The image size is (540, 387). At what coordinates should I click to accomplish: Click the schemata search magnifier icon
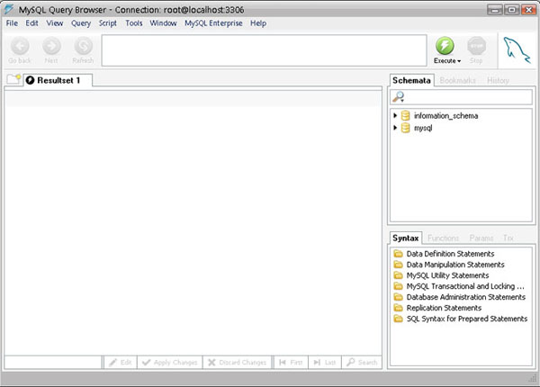point(399,97)
